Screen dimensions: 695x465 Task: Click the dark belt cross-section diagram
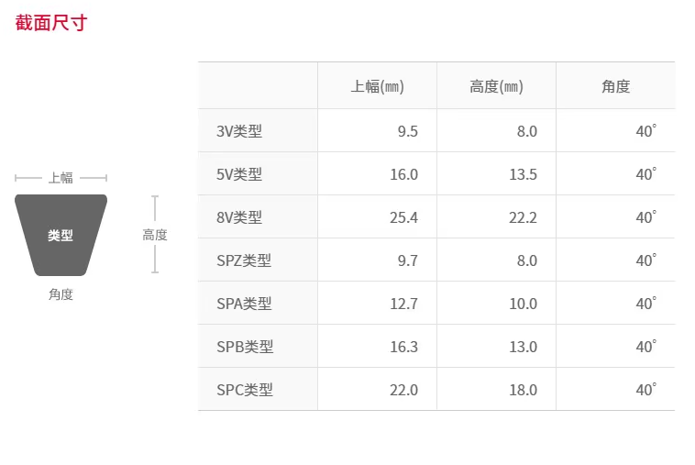coord(61,235)
